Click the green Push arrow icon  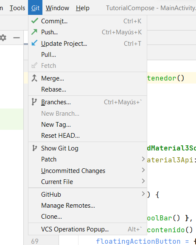click(34, 32)
